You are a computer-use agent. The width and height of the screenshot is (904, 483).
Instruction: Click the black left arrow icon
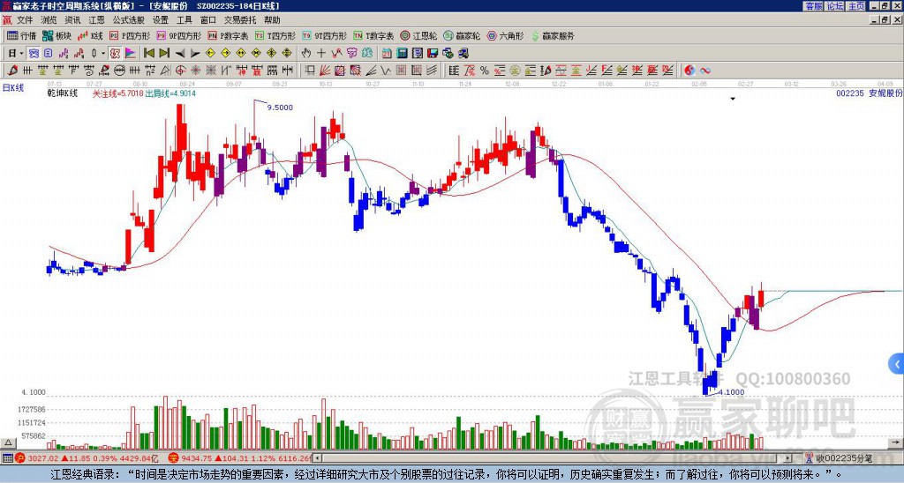coord(180,54)
